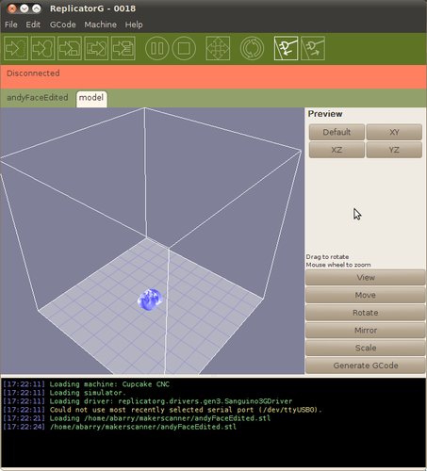Pause the build with the round pause icon

(156, 48)
